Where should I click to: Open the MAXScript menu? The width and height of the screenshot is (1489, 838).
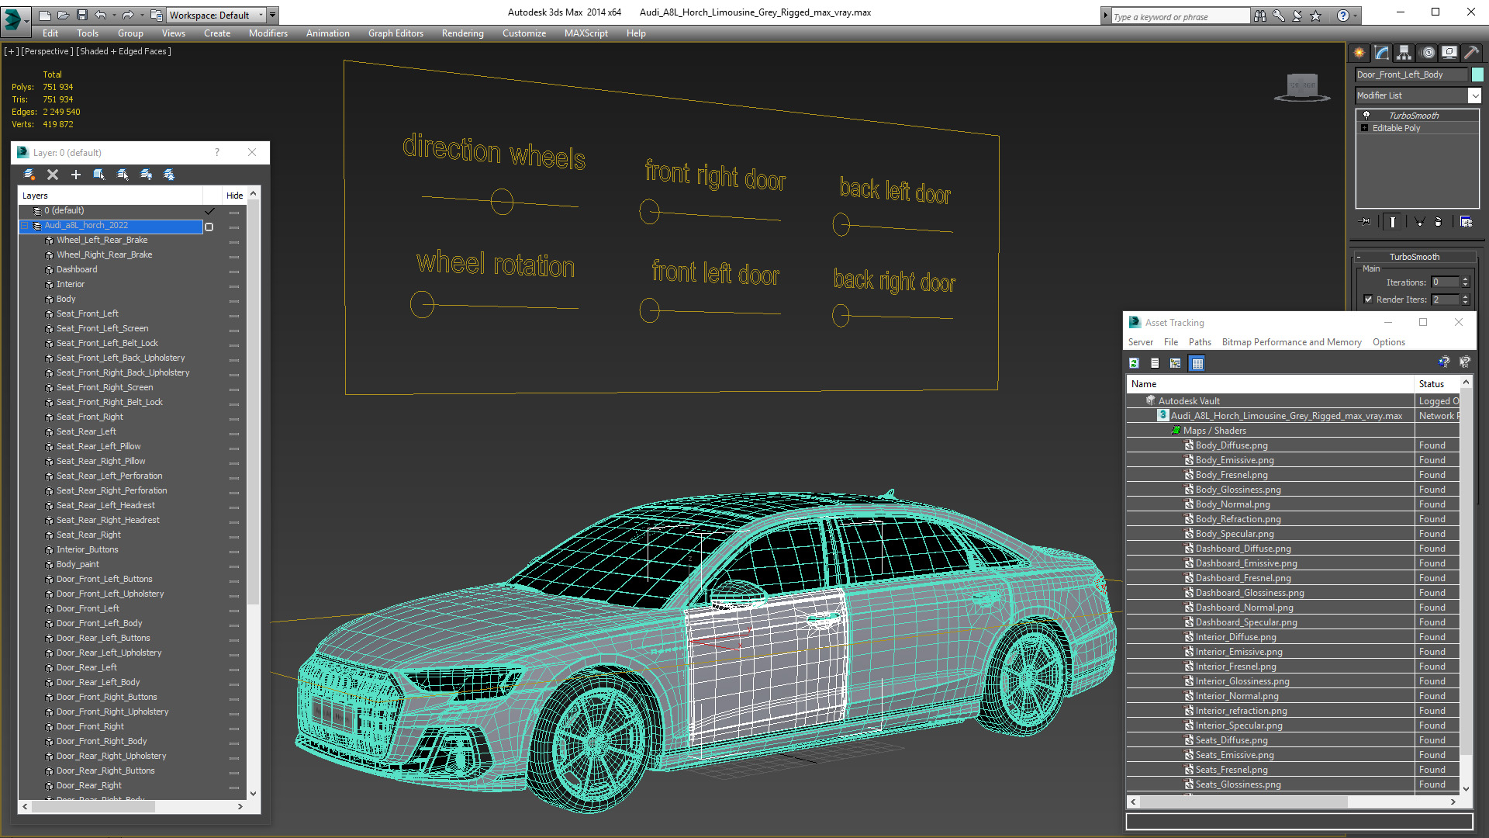click(586, 33)
